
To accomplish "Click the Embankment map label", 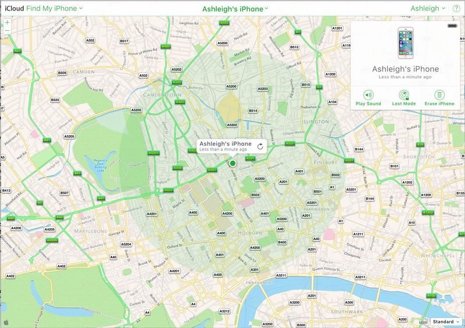I will tap(259, 283).
